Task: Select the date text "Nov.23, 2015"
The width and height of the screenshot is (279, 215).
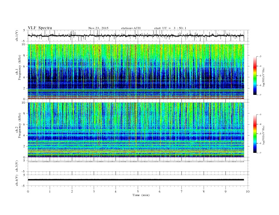Action: coord(98,28)
